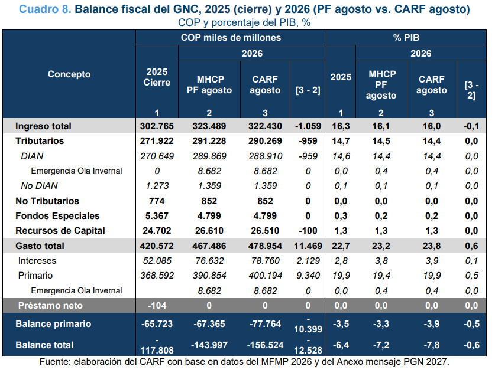This screenshot has width=495, height=373.
Task: Select the value 24.702
Action: pyautogui.click(x=157, y=231)
